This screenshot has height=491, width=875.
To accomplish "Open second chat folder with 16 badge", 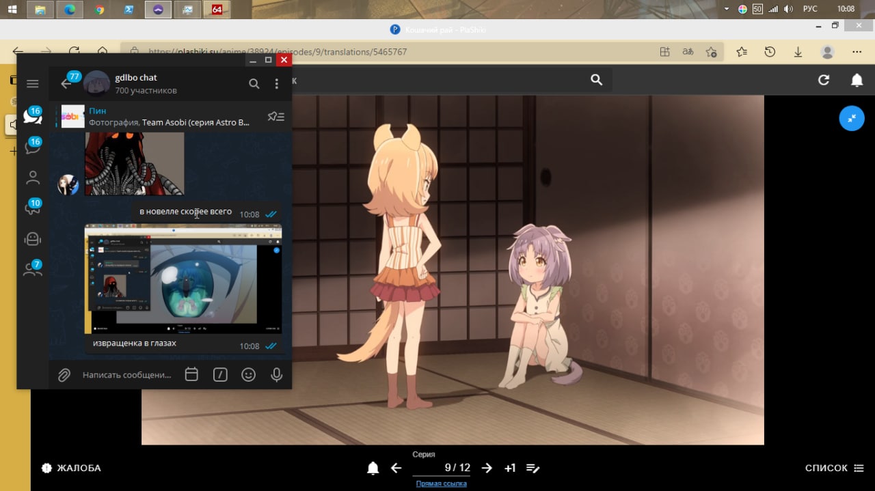I will point(32,146).
